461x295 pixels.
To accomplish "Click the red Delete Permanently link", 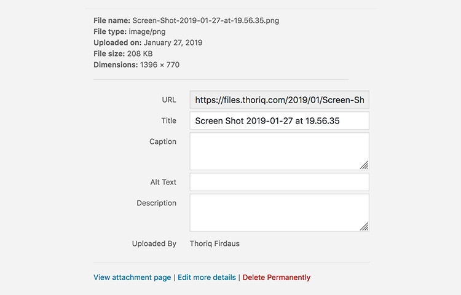I will [277, 277].
